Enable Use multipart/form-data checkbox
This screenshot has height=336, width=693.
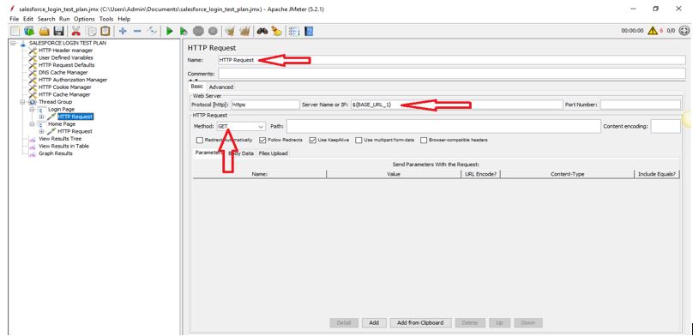[x=359, y=140]
